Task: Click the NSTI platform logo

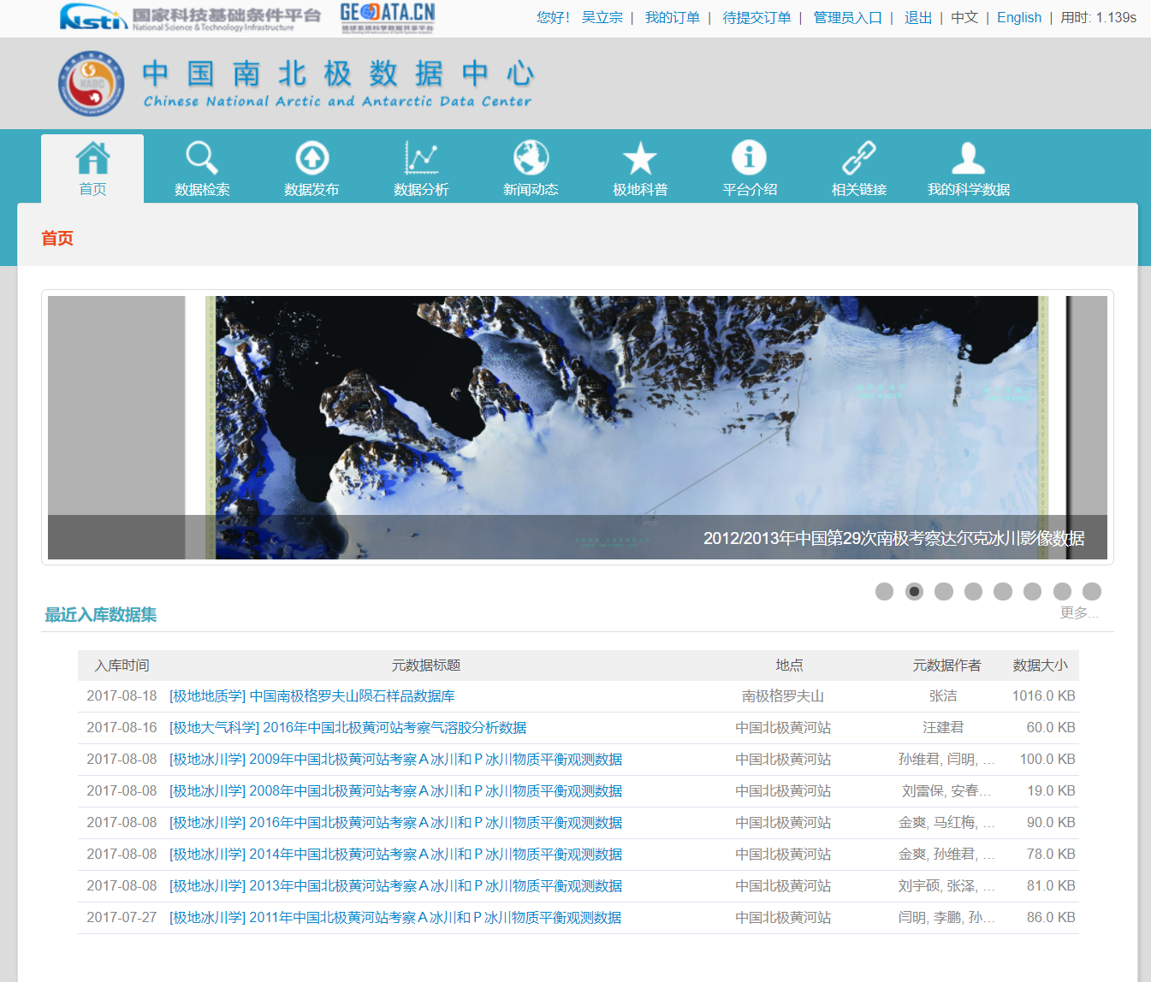Action: (x=190, y=17)
